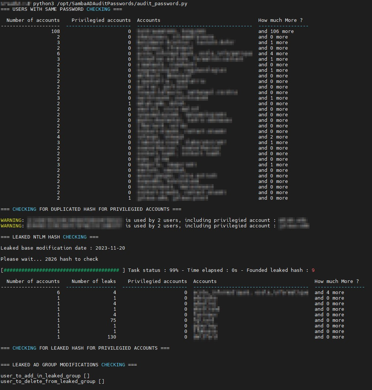Screen dimensions: 372x390
Task: Click 'Number of accounts' header in leaked-hash table
Action: click(x=33, y=281)
